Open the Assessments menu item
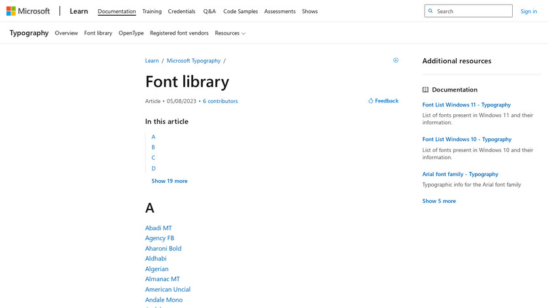548x308 pixels. [280, 11]
